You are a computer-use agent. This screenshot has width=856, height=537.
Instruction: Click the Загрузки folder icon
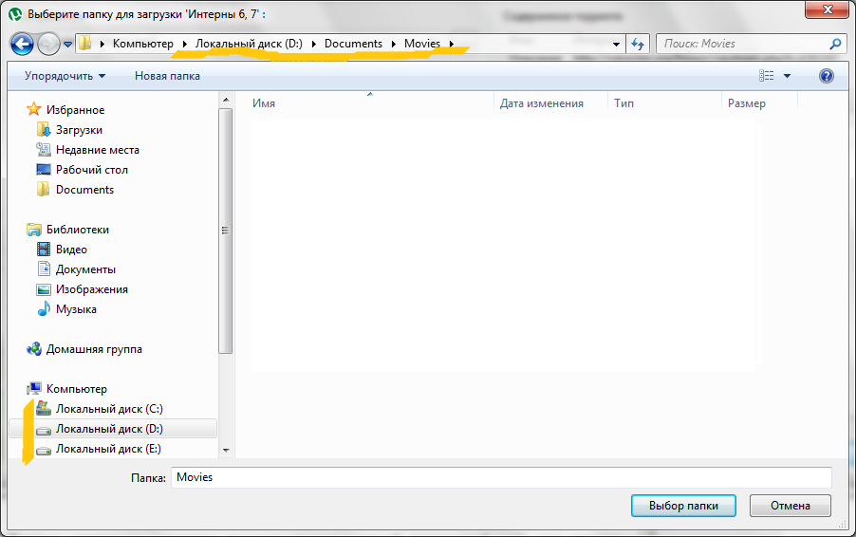44,129
